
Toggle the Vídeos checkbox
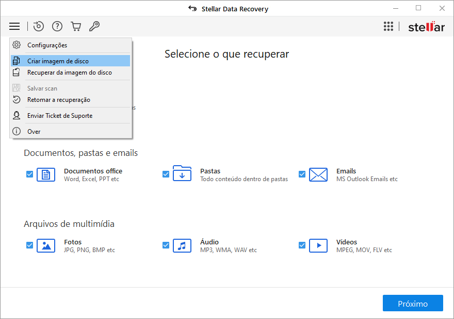coord(302,245)
